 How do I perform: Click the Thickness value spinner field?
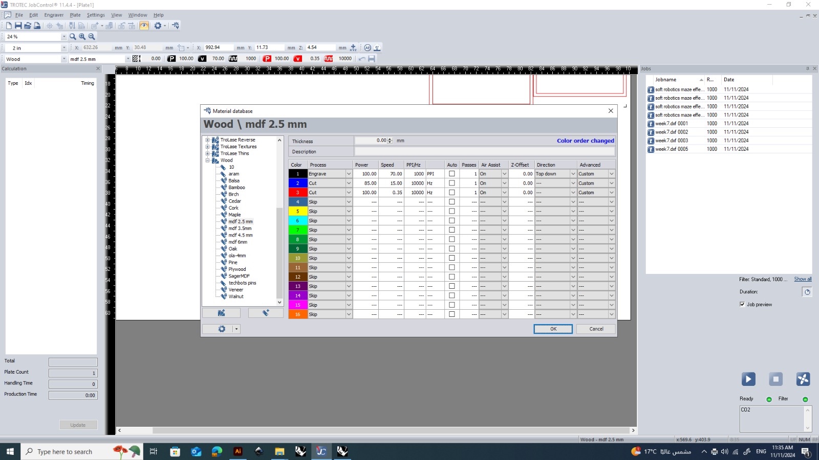click(x=374, y=141)
